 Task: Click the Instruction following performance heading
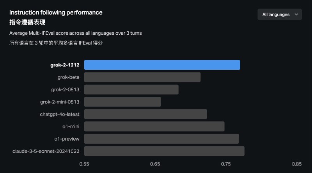click(x=56, y=12)
